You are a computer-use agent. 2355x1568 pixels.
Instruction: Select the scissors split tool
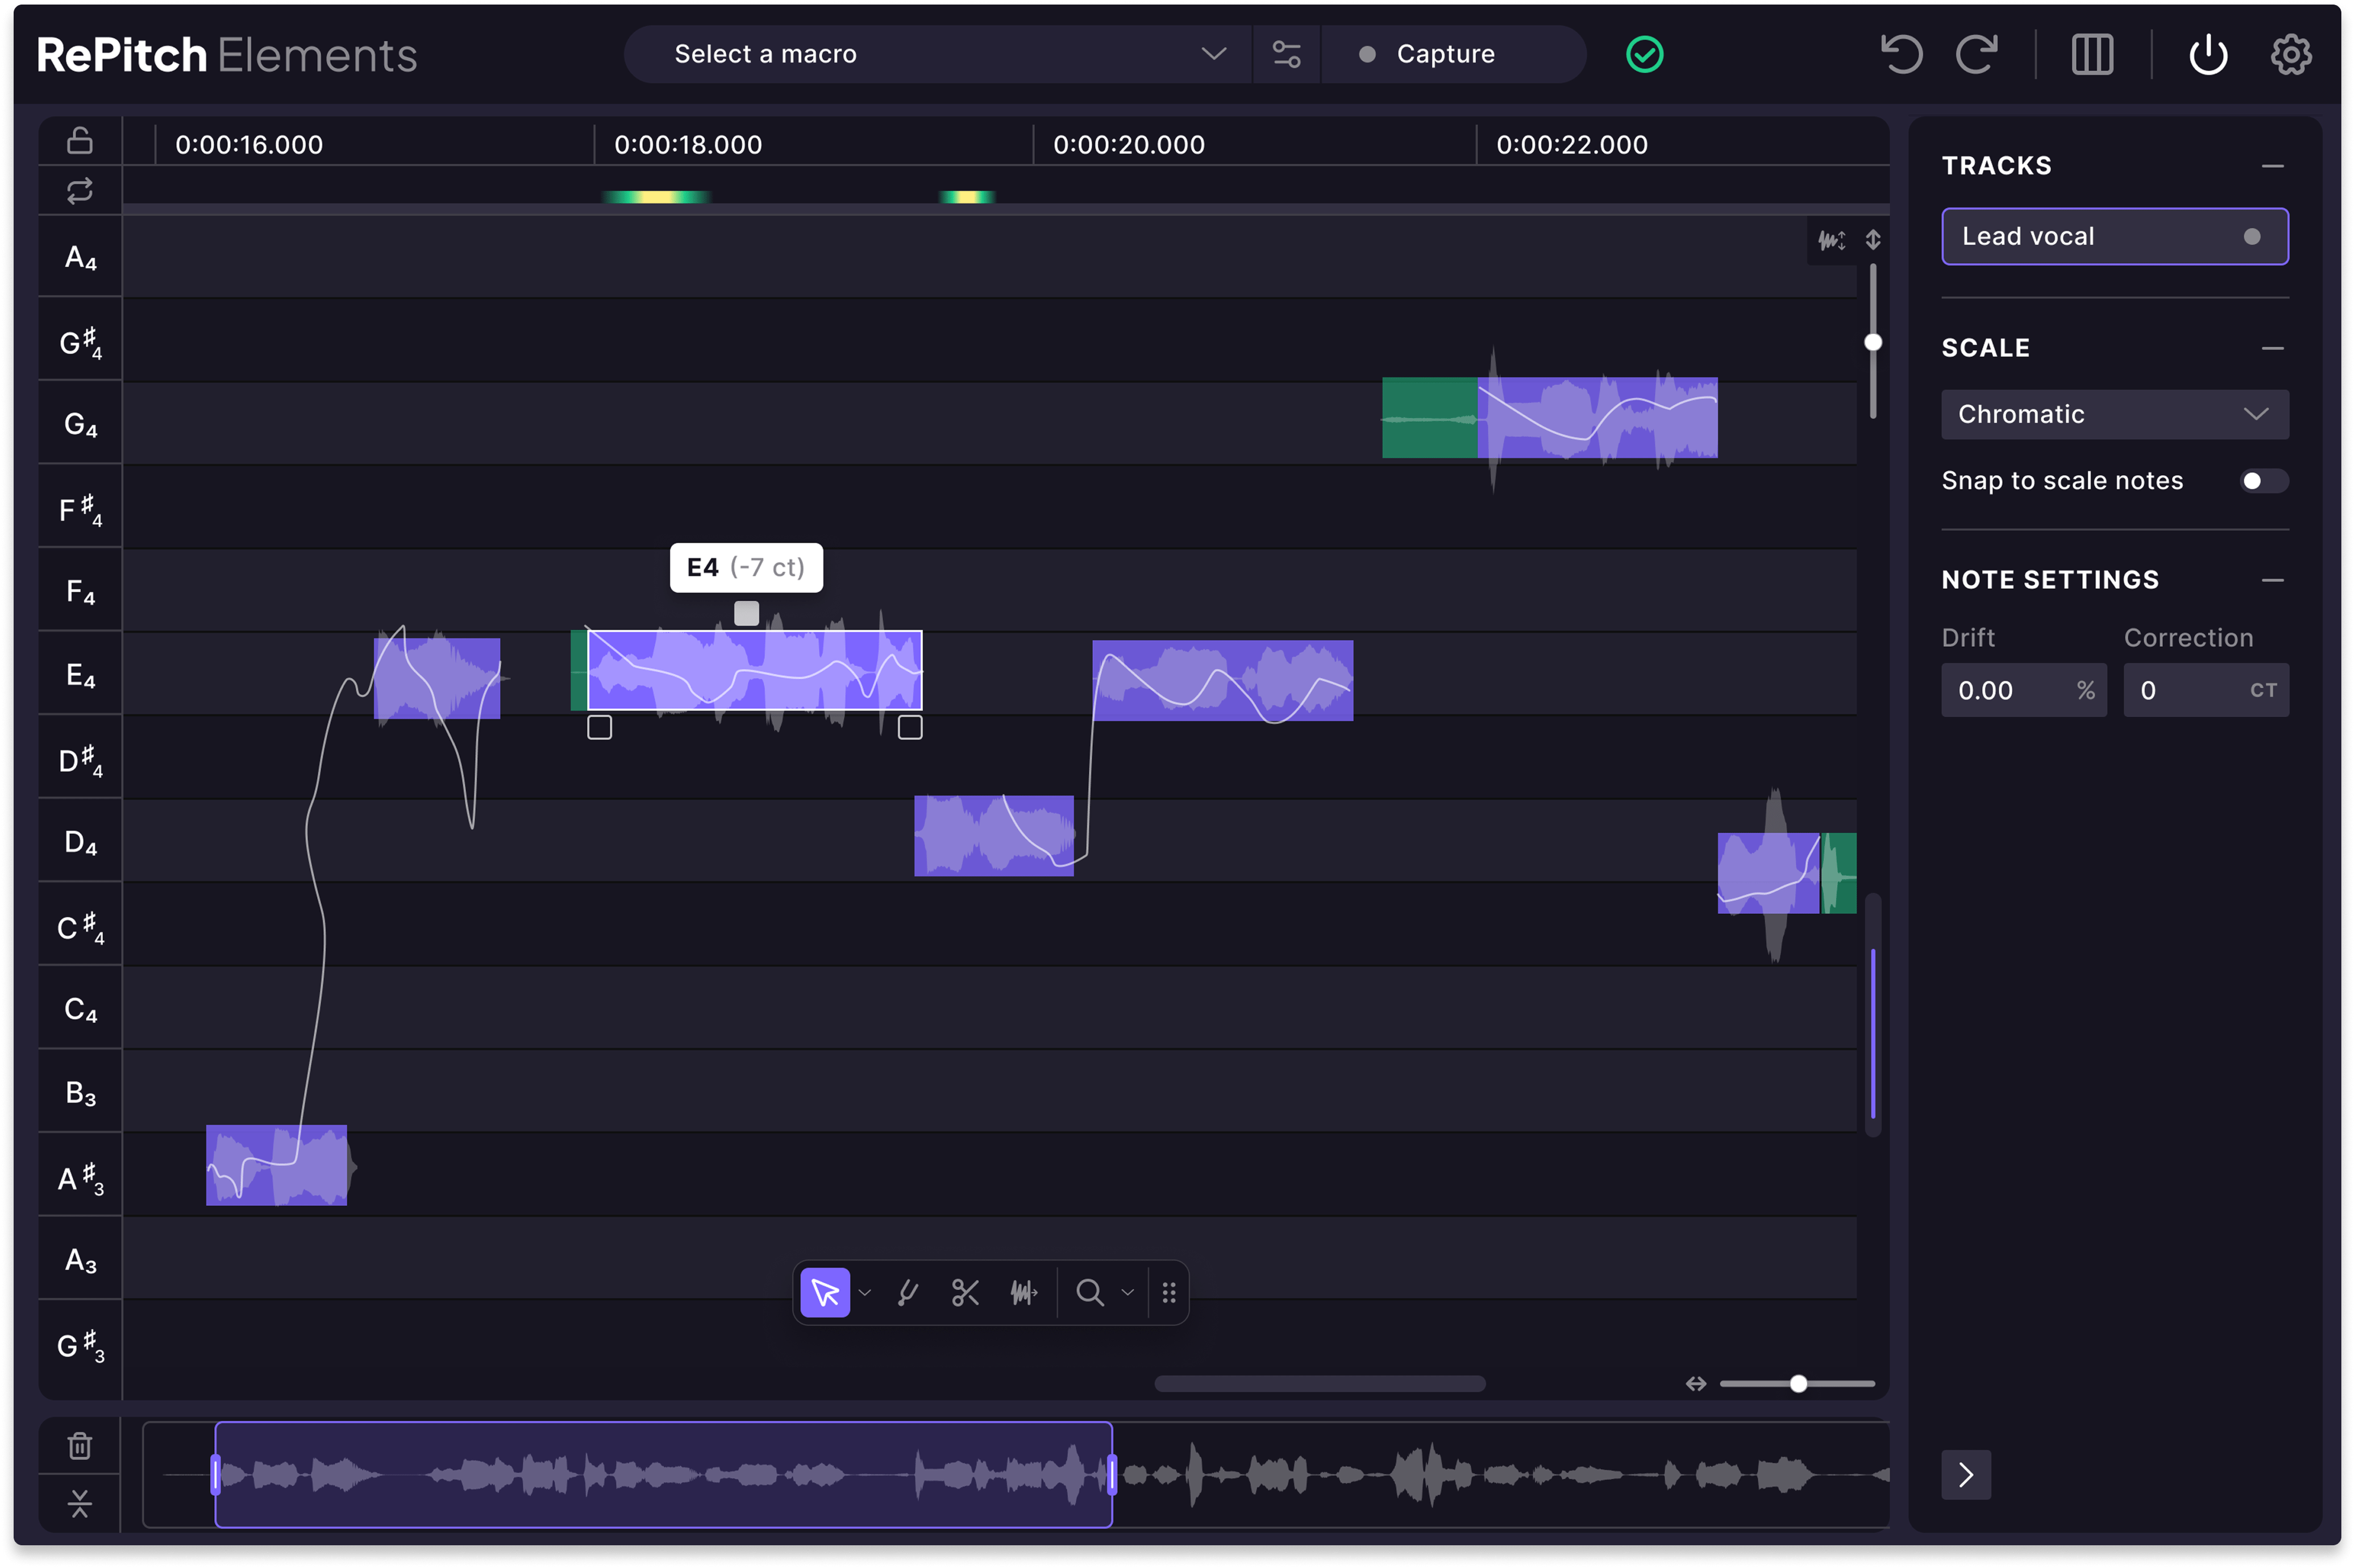[965, 1293]
